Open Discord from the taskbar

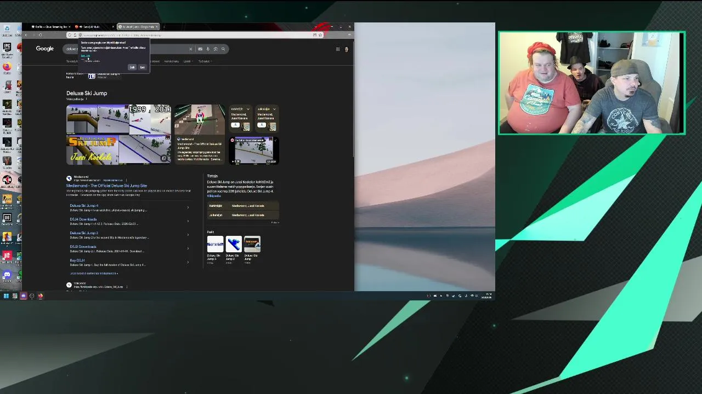(23, 296)
